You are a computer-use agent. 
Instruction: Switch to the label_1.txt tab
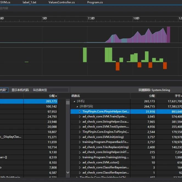pos(29,2)
